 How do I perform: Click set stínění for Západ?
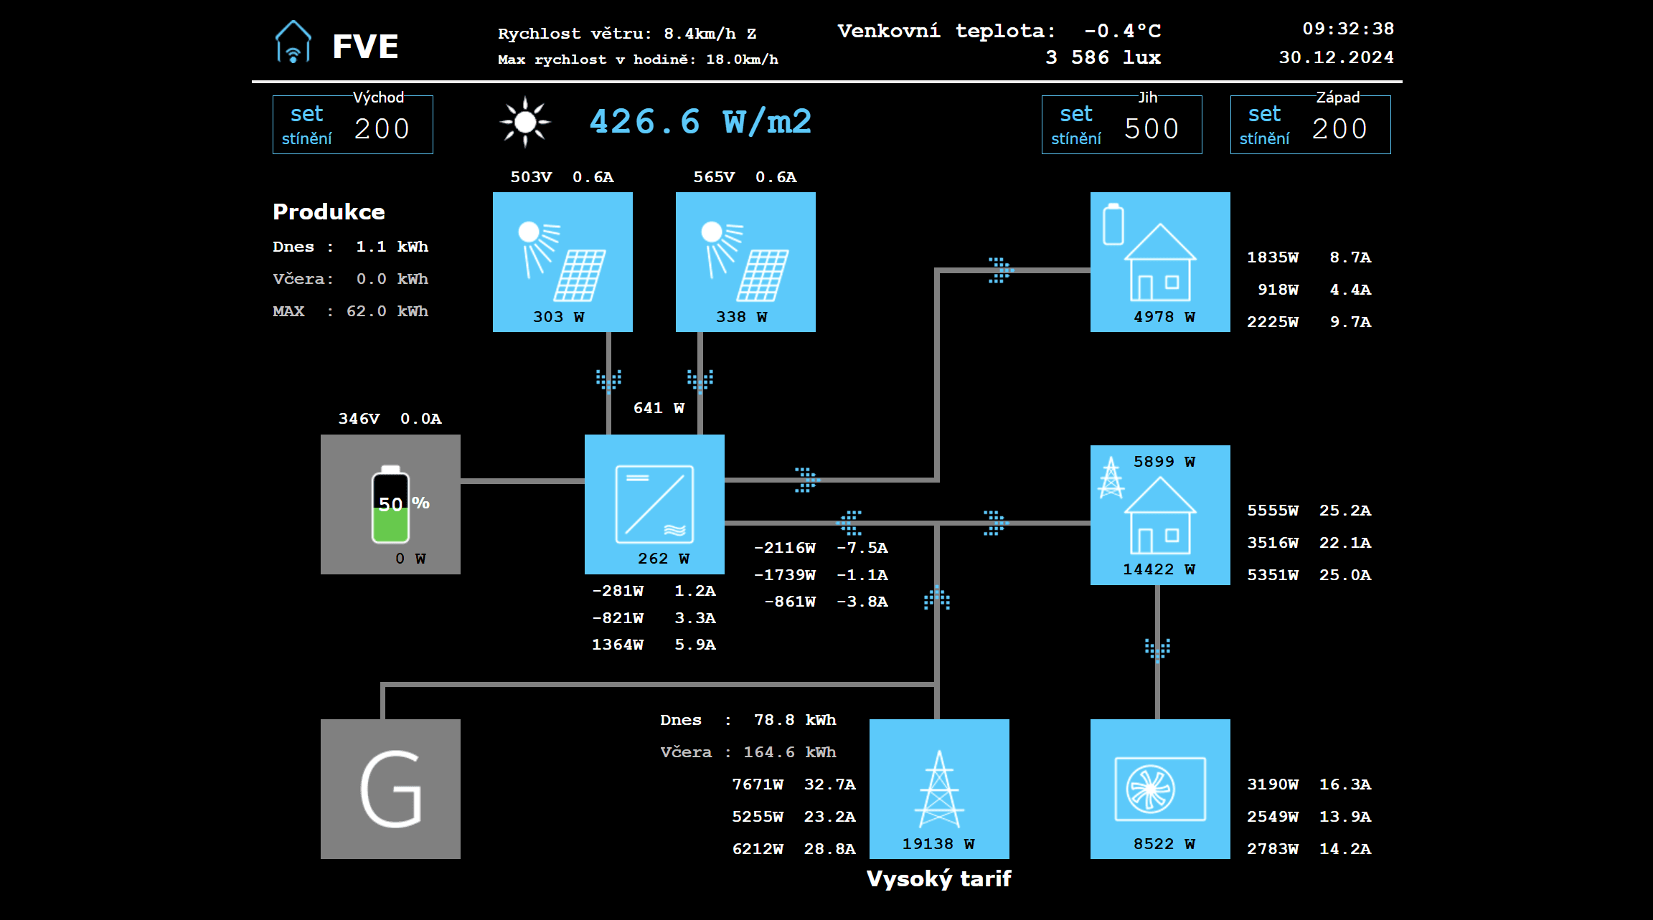pos(1264,125)
